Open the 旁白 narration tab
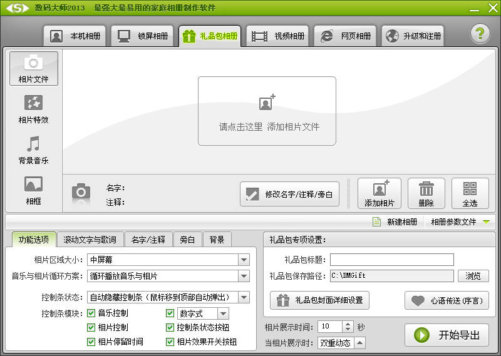 [x=187, y=240]
